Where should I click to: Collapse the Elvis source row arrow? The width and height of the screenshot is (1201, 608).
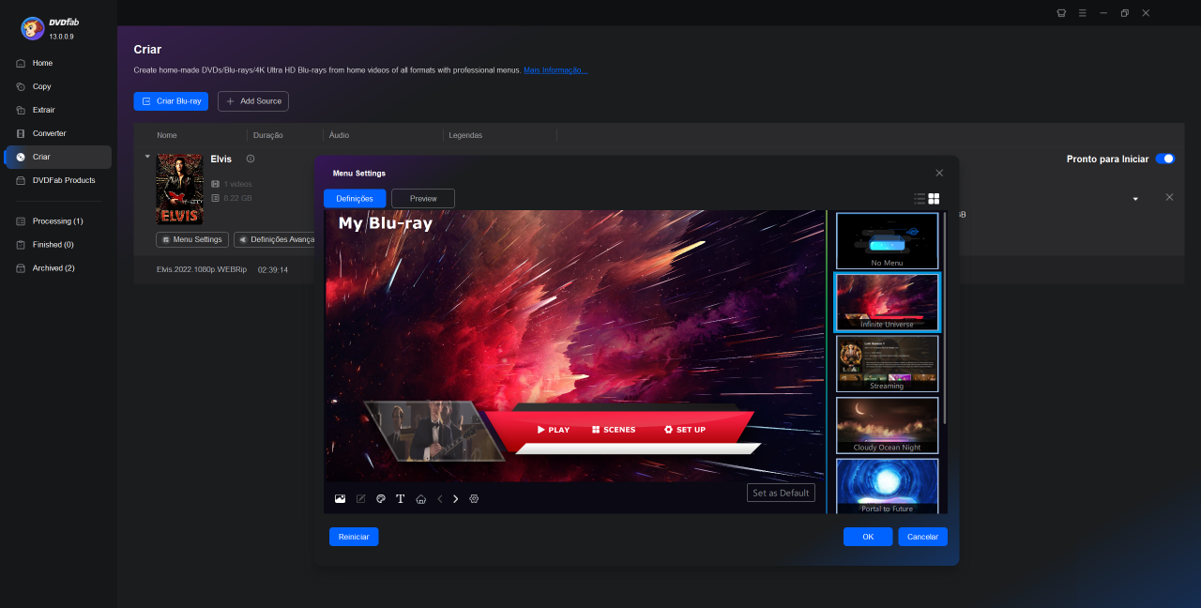147,157
